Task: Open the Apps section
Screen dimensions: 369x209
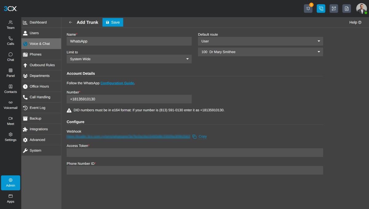Action: (10, 199)
